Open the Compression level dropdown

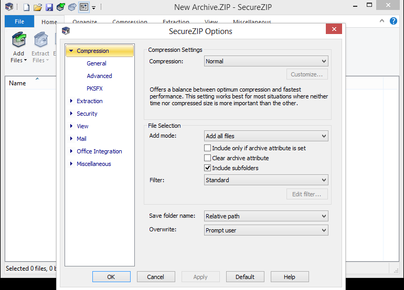266,61
